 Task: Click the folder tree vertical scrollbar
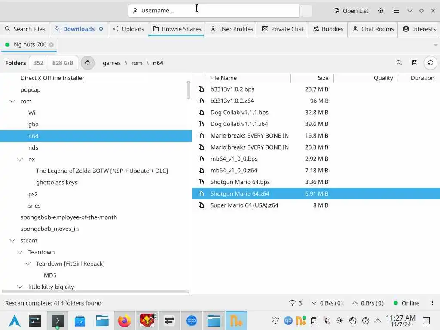pos(188,90)
